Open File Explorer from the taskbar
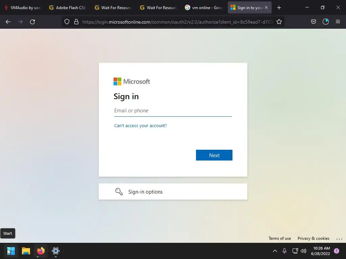Viewport: 346px width, 259px height. pyautogui.click(x=26, y=251)
